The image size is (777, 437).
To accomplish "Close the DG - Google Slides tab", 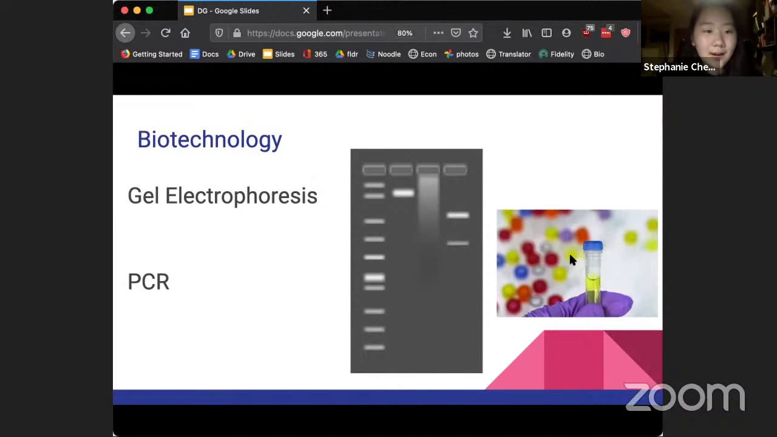I will click(x=306, y=10).
